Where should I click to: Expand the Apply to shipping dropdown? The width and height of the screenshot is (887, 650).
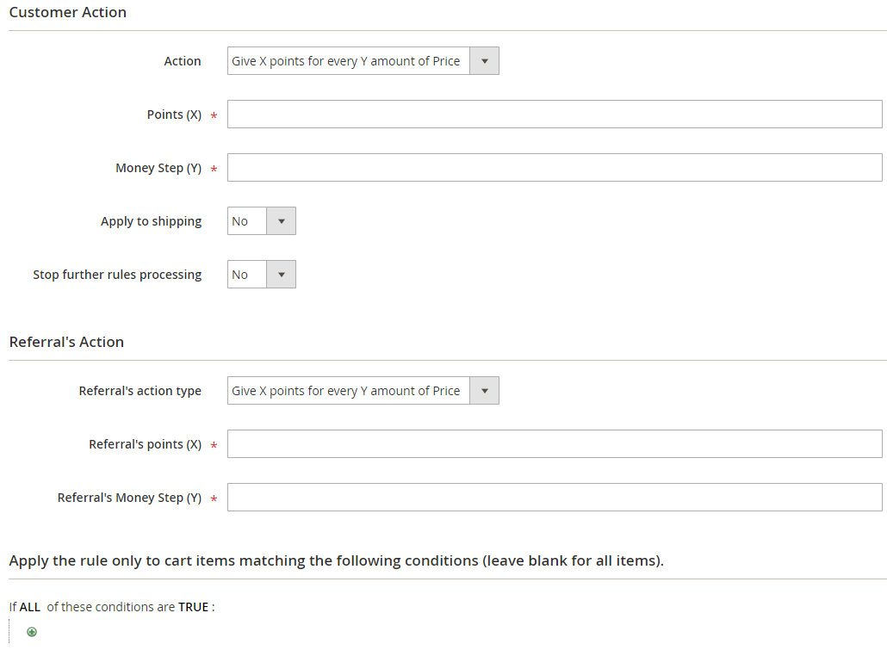pyautogui.click(x=261, y=221)
